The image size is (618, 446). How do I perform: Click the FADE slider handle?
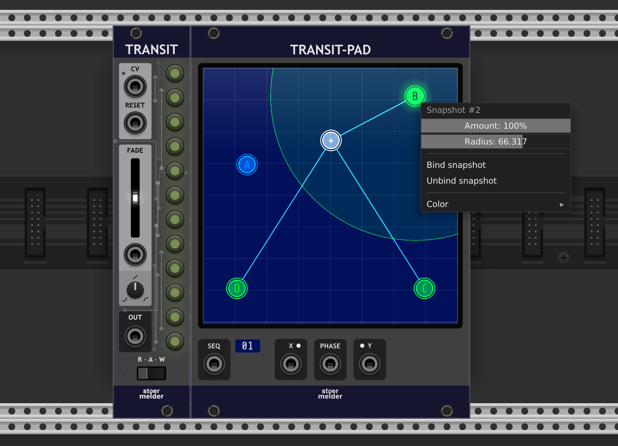135,198
